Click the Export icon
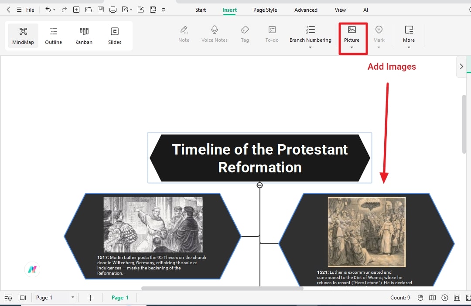Viewport: 471px width, 306px height. 125,10
